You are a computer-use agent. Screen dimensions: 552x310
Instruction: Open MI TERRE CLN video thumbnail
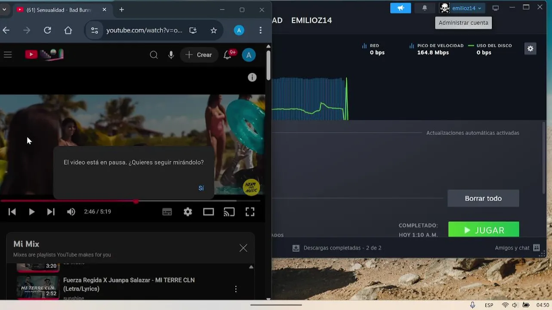(x=38, y=287)
